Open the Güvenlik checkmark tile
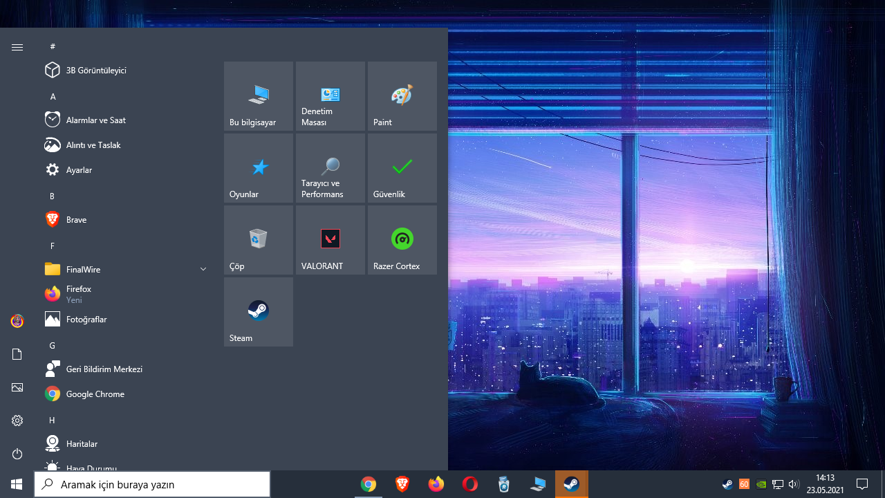Viewport: 885px width, 498px height. 402,168
